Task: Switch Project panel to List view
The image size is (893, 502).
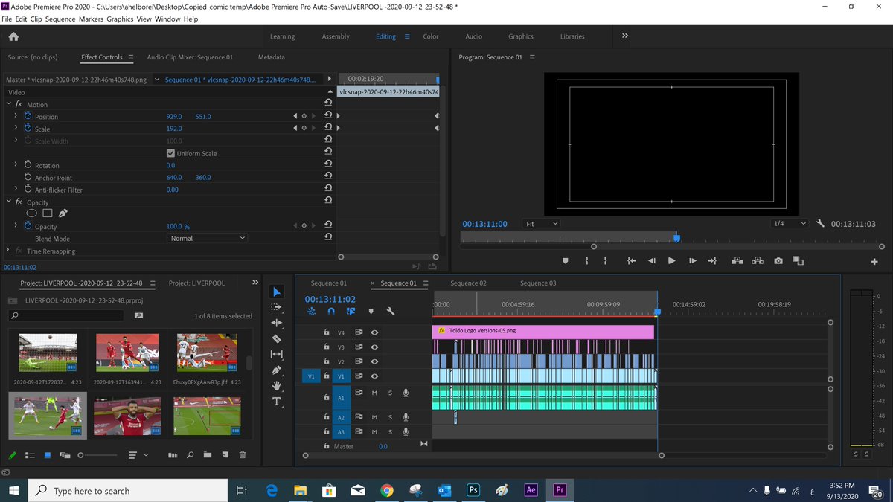Action: [31, 454]
